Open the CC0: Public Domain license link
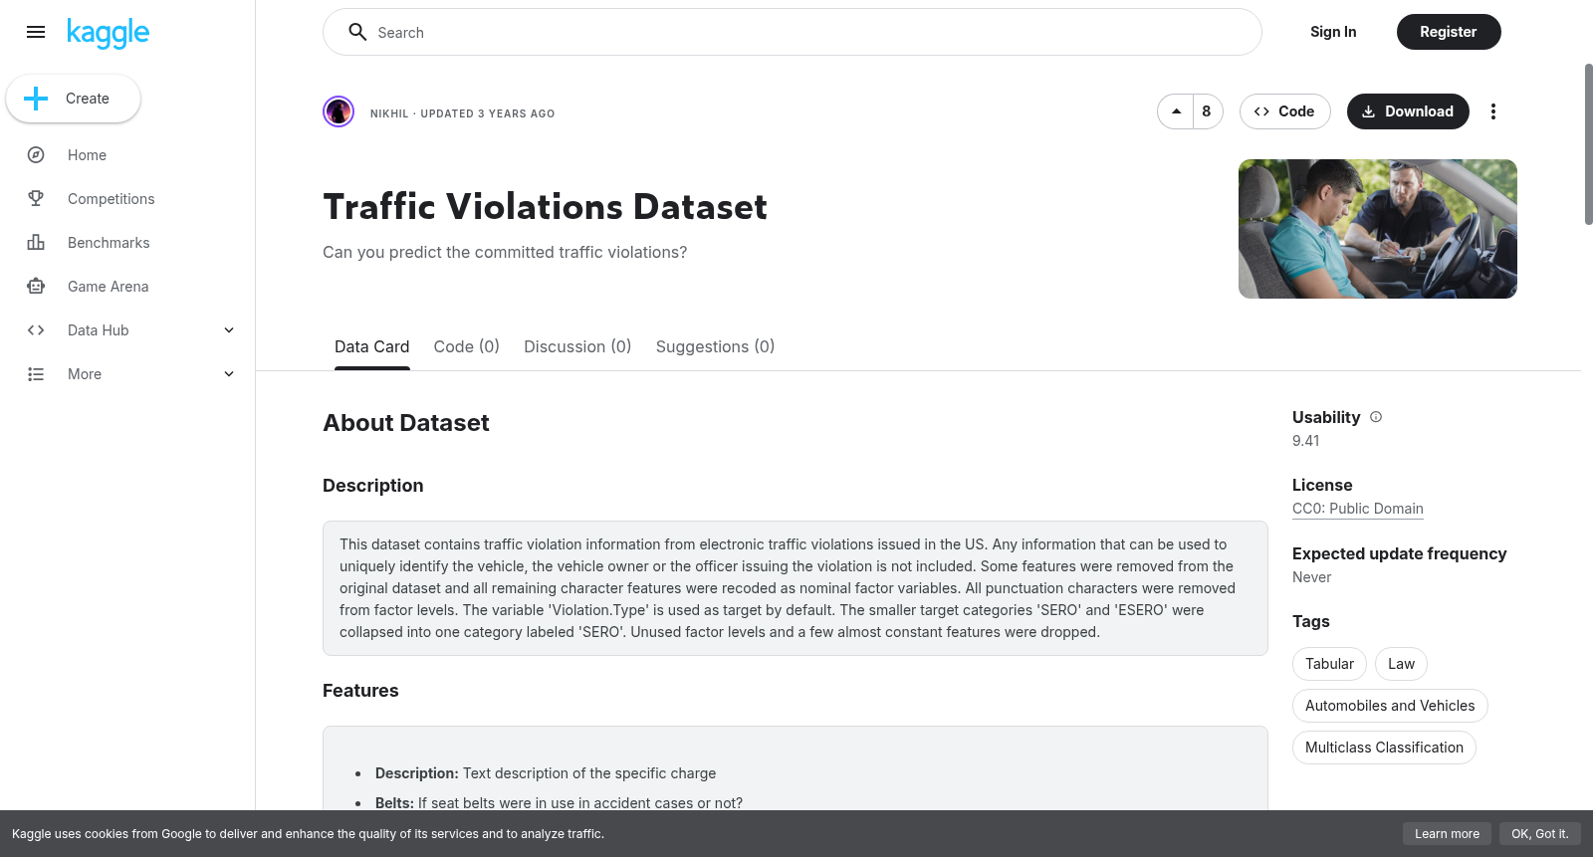 pyautogui.click(x=1358, y=509)
